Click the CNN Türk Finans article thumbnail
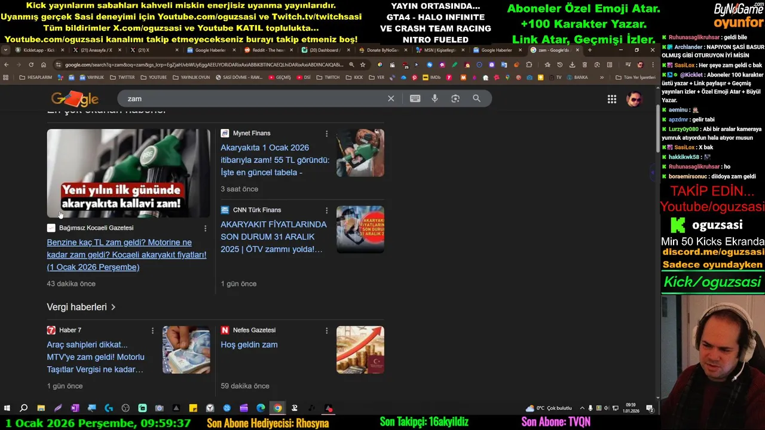Screen dimensions: 765x430 (x=360, y=230)
